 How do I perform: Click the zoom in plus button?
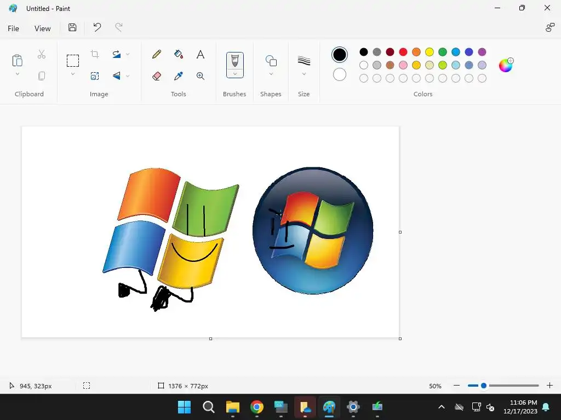pos(549,386)
